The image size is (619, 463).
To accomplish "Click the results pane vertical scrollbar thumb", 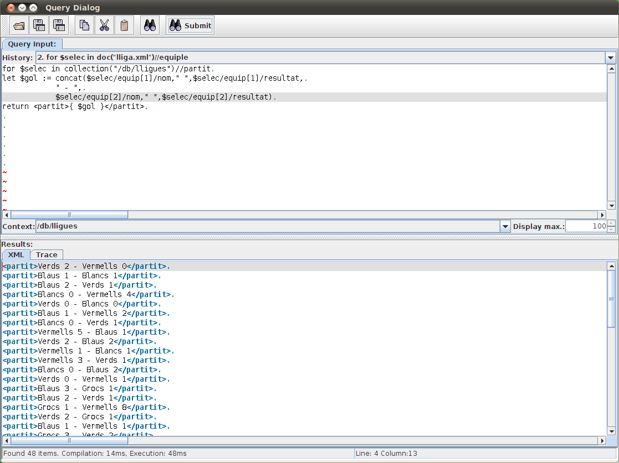I will pyautogui.click(x=612, y=299).
